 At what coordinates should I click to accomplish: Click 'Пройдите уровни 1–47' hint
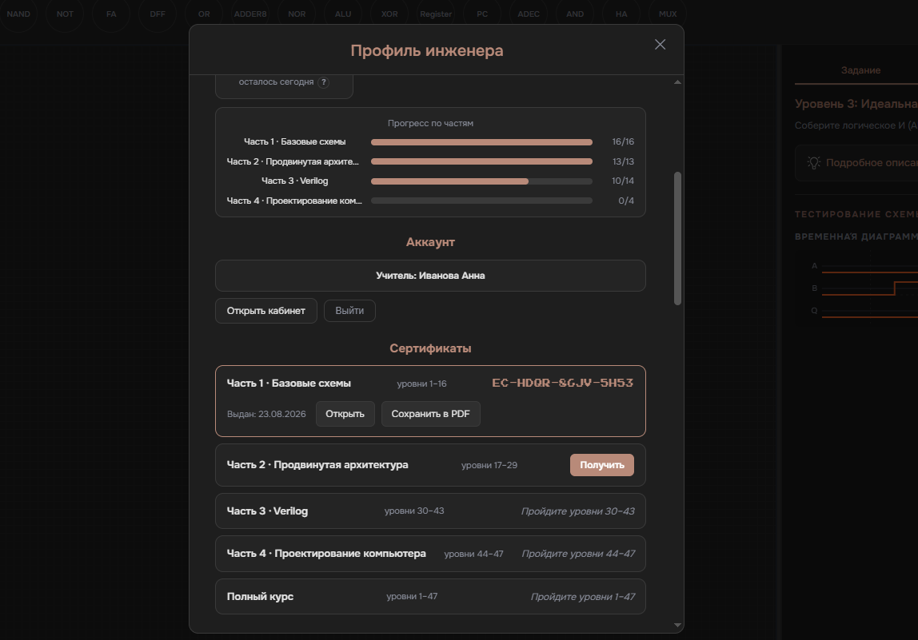pos(583,597)
